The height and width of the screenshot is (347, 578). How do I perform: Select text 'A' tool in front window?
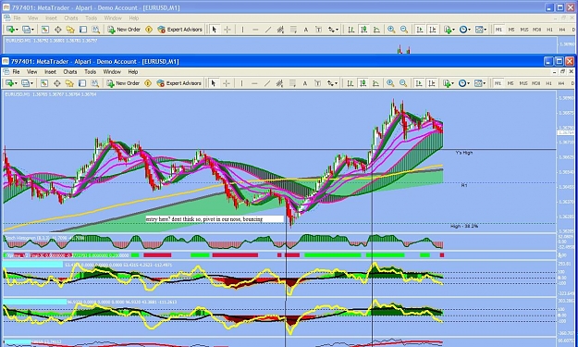click(305, 83)
